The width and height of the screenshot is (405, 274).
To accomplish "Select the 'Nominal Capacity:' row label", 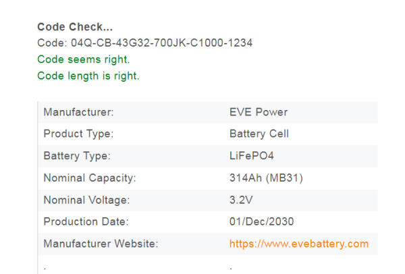I will (90, 178).
